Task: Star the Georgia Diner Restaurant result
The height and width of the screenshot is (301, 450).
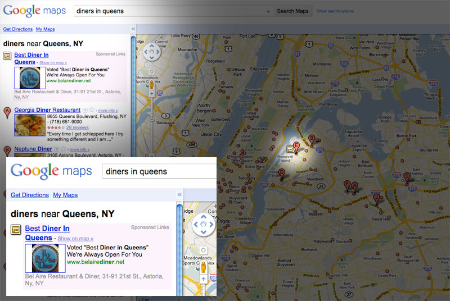Action: (x=92, y=110)
